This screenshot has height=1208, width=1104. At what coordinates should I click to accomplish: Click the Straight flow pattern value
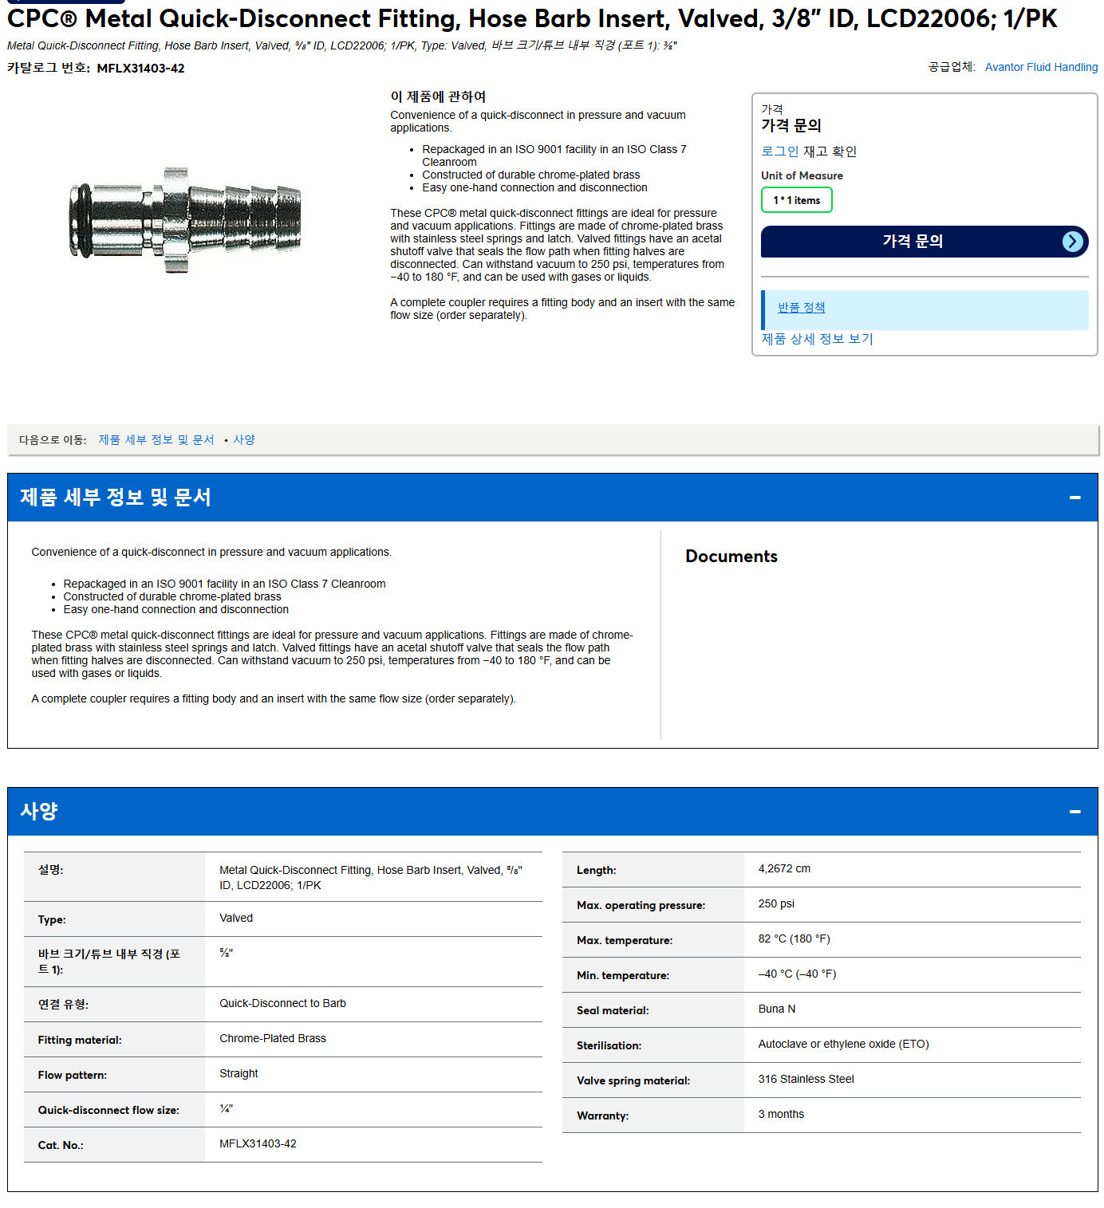pyautogui.click(x=239, y=1074)
